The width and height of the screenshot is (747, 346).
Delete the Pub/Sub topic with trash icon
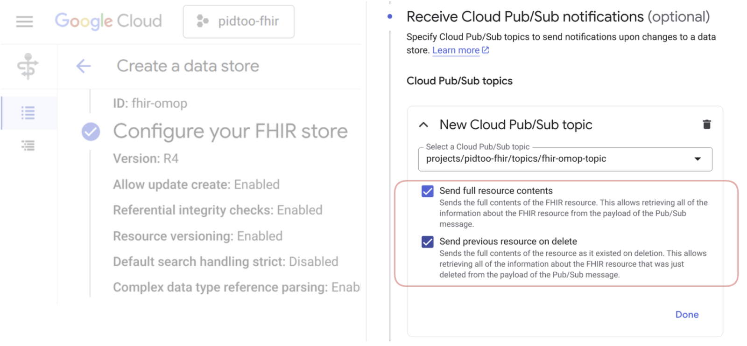pyautogui.click(x=706, y=125)
